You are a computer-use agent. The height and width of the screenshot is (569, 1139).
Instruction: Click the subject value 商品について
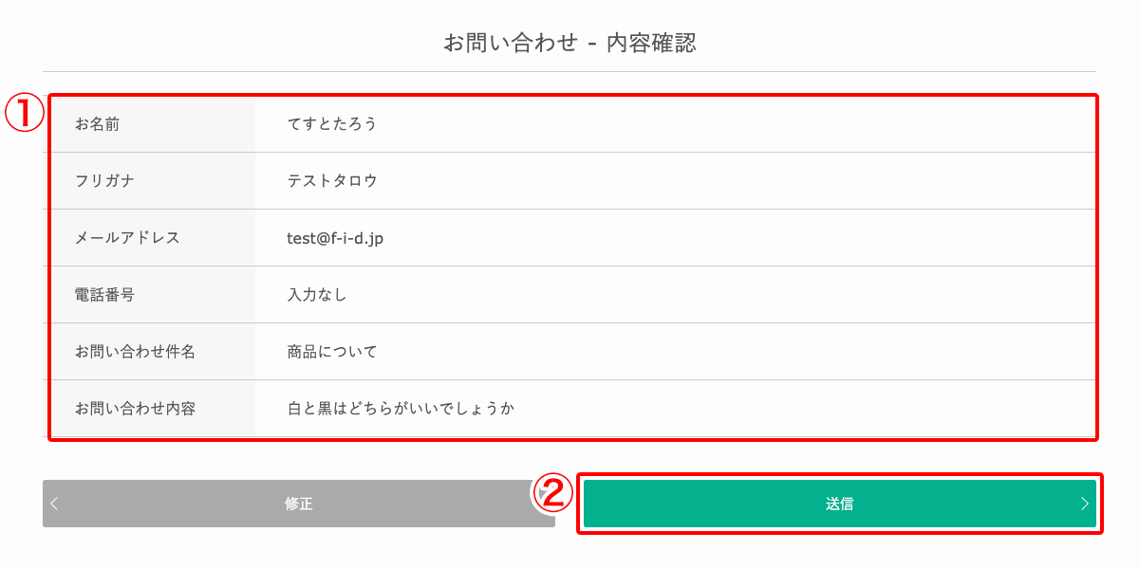pyautogui.click(x=332, y=351)
